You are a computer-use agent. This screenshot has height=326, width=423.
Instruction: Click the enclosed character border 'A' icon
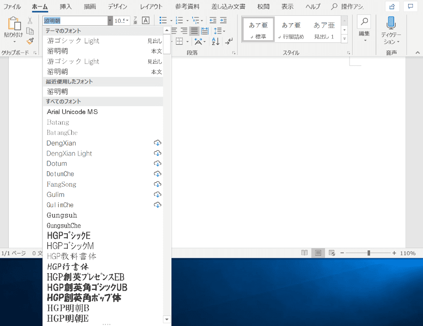(x=146, y=21)
